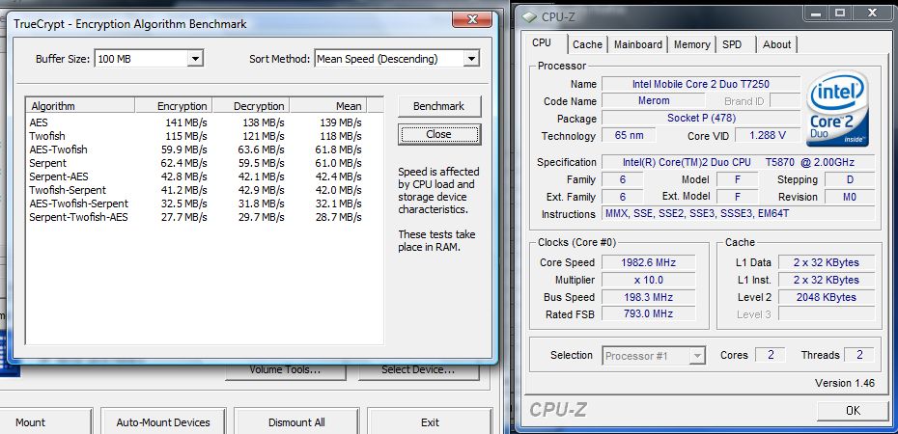
Task: Click Volume Tools button in TrueCrypt window
Action: coord(285,370)
